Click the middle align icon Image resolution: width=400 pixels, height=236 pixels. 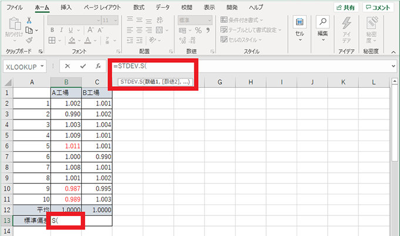[139, 20]
